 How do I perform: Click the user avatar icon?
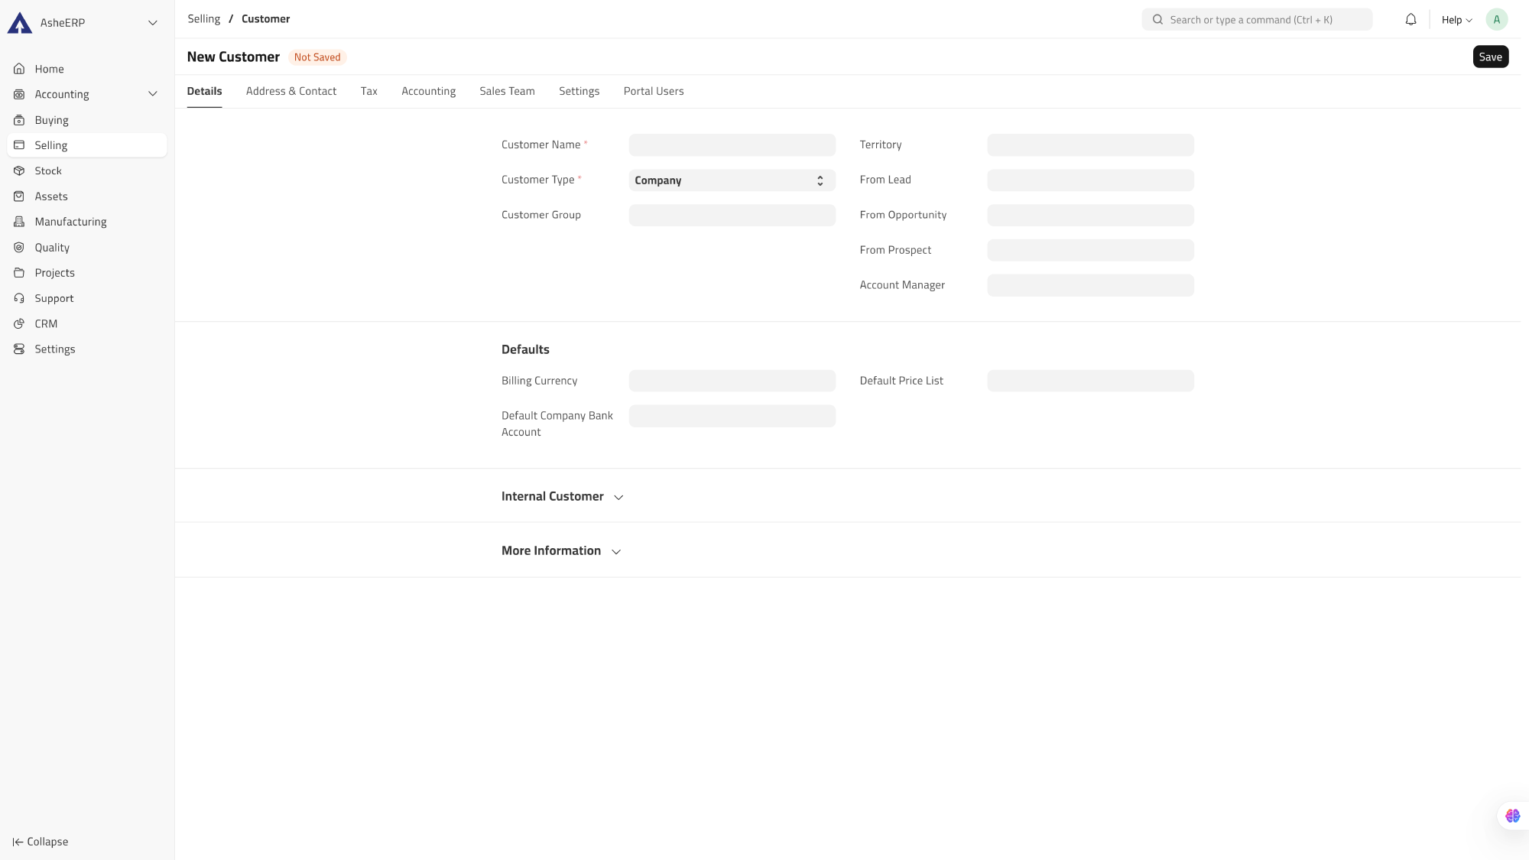[x=1496, y=20]
